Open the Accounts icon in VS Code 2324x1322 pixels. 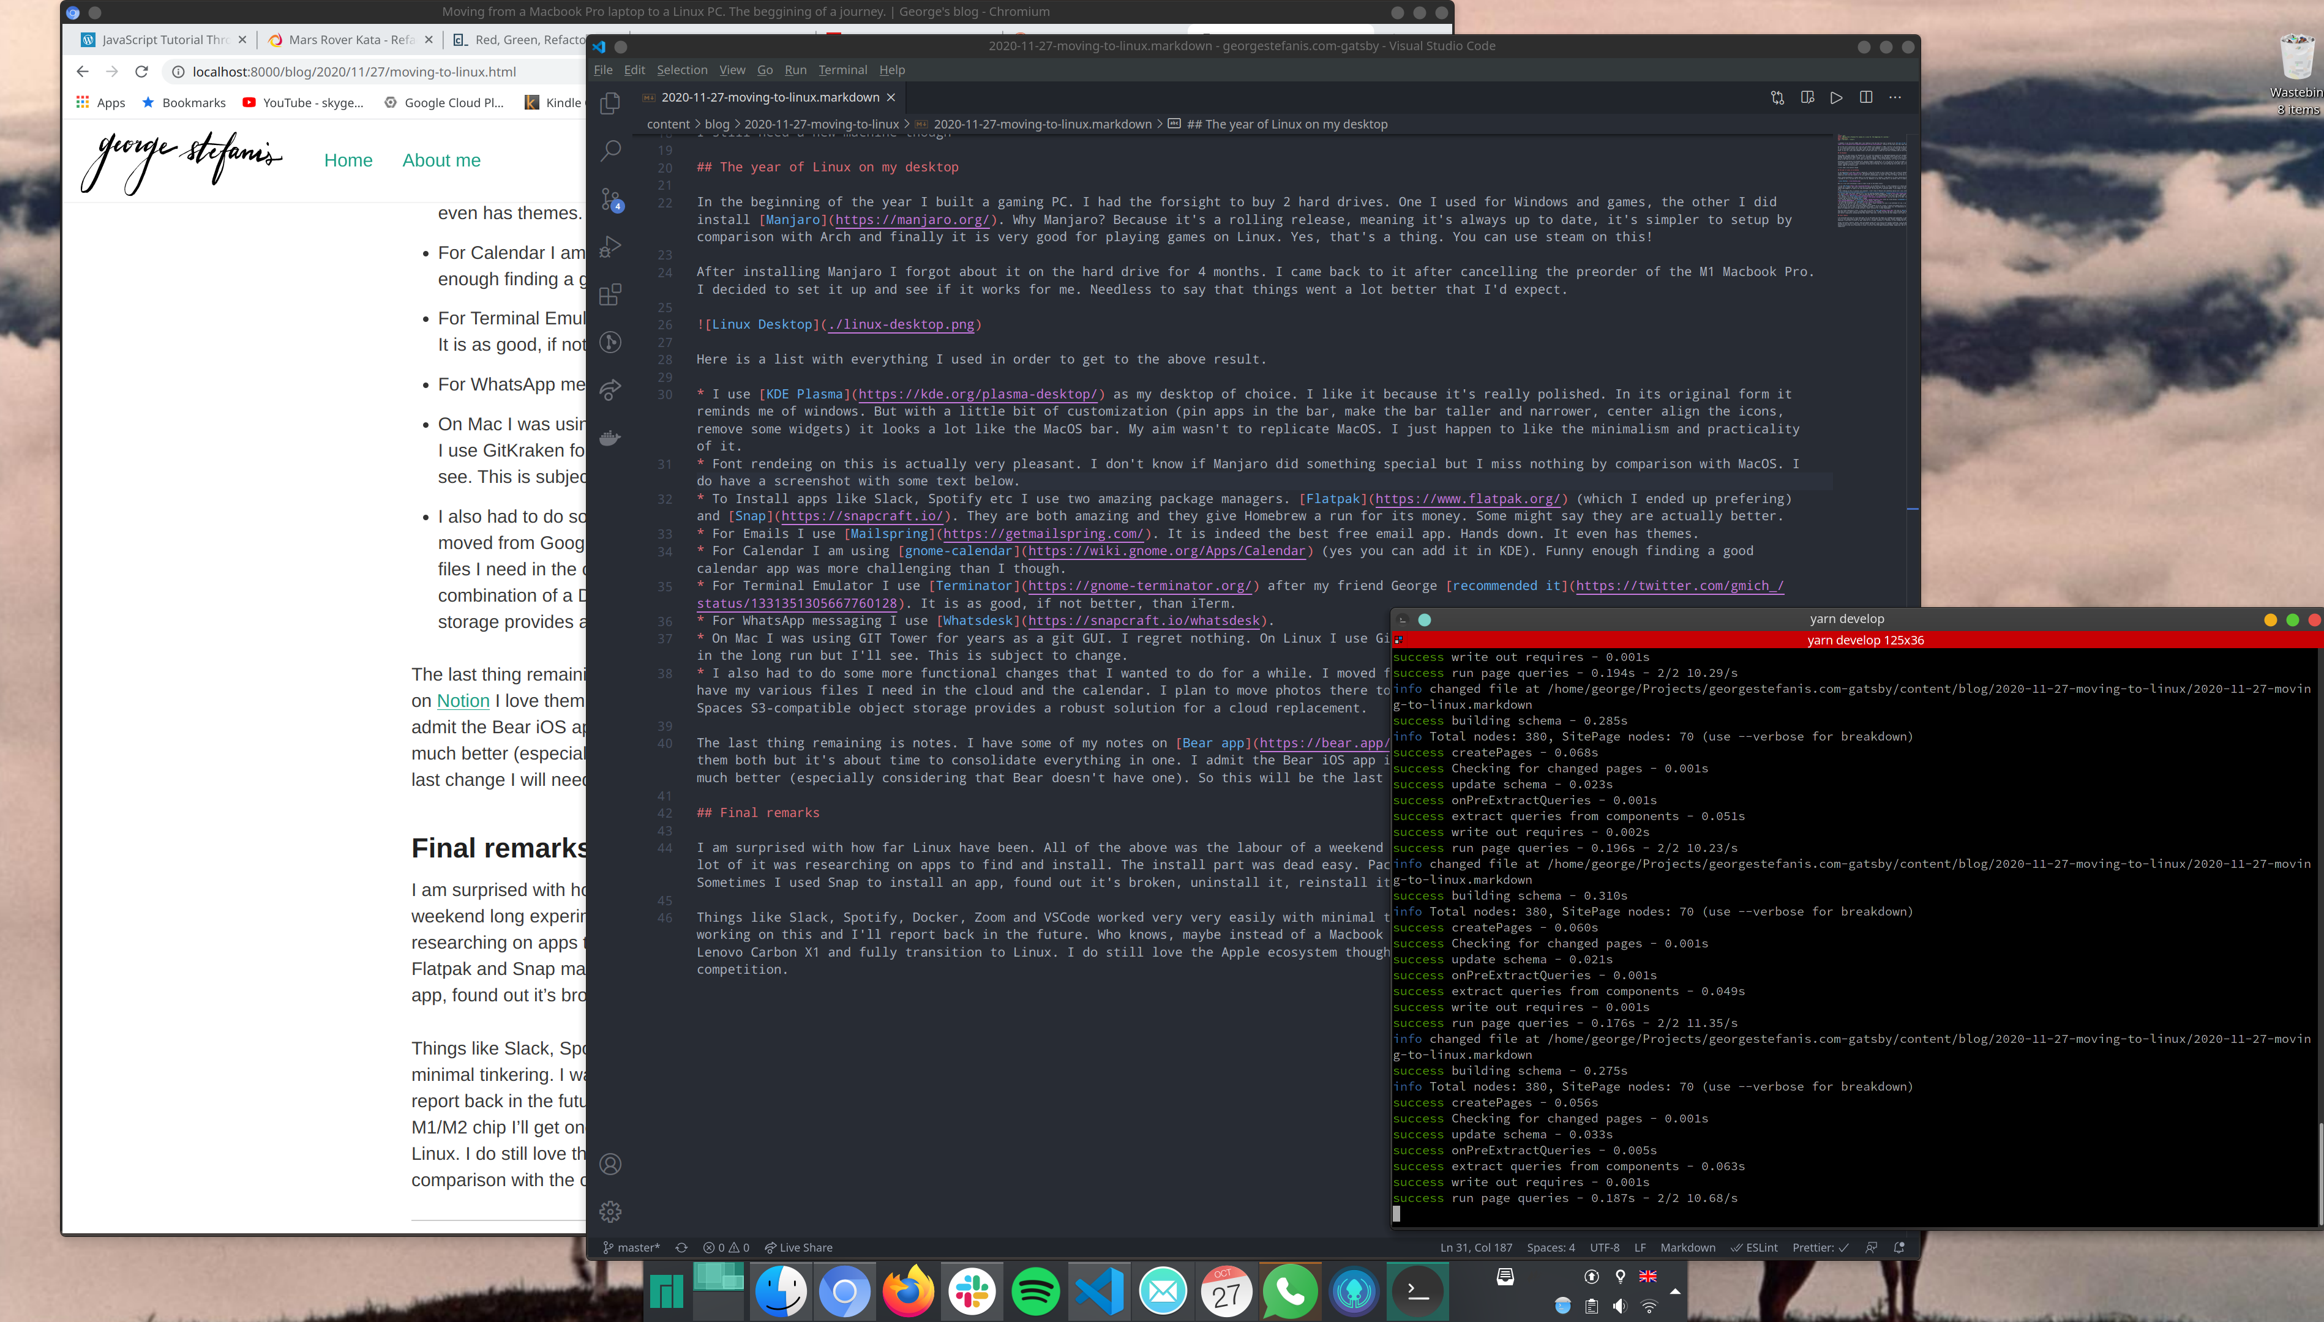610,1164
